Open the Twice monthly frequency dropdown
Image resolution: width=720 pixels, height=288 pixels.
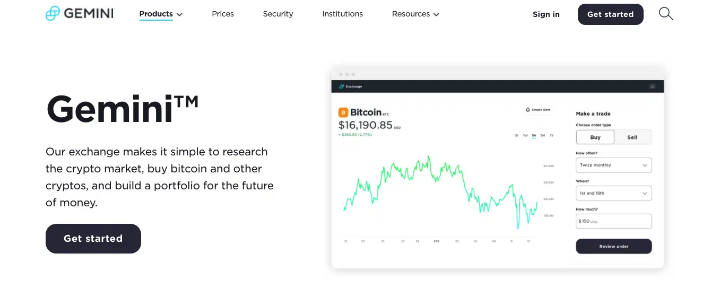[614, 165]
